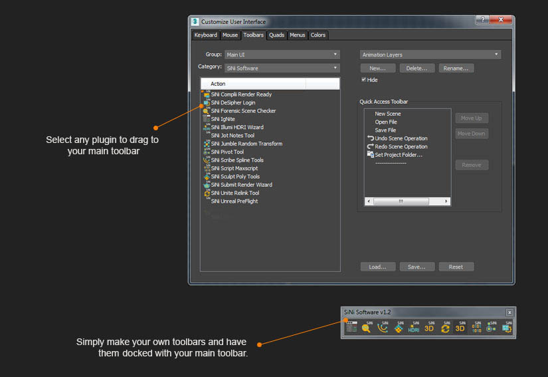Pick the SiNi Submit Render Wizard icon
This screenshot has width=548, height=377.
tap(207, 185)
